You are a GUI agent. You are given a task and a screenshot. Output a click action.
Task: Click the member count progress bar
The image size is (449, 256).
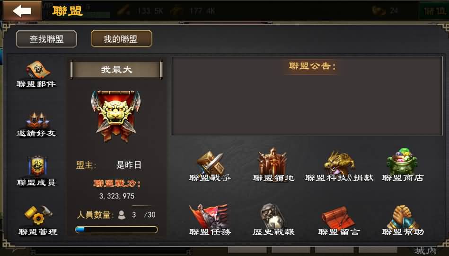[116, 229]
